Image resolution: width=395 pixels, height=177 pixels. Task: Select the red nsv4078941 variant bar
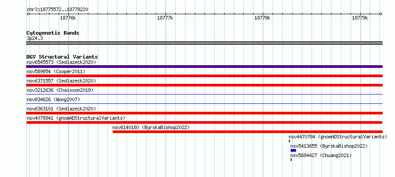[204, 122]
